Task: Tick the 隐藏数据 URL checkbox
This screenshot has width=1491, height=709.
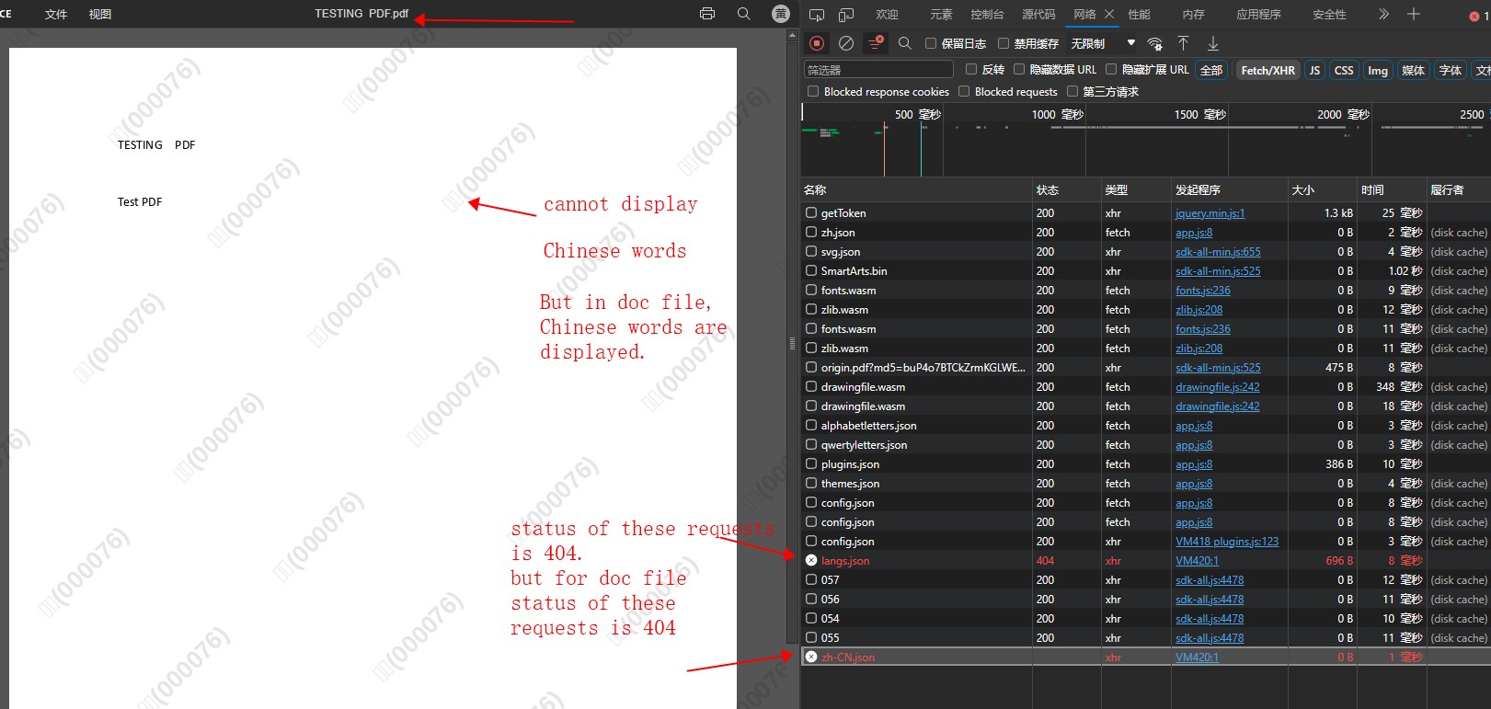Action: tap(1019, 69)
